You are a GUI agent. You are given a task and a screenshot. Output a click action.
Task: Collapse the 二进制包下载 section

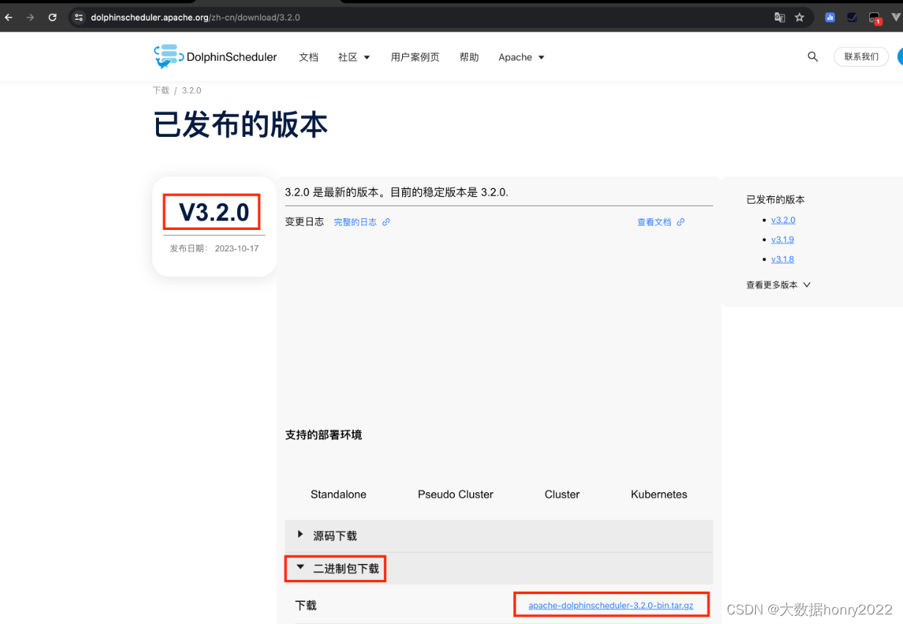pos(499,568)
